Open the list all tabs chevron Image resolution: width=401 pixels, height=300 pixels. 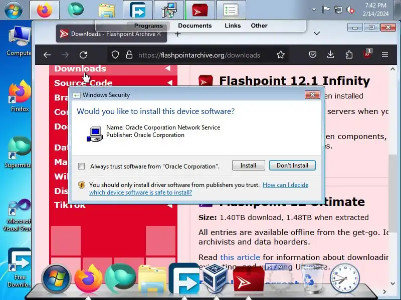click(x=317, y=33)
